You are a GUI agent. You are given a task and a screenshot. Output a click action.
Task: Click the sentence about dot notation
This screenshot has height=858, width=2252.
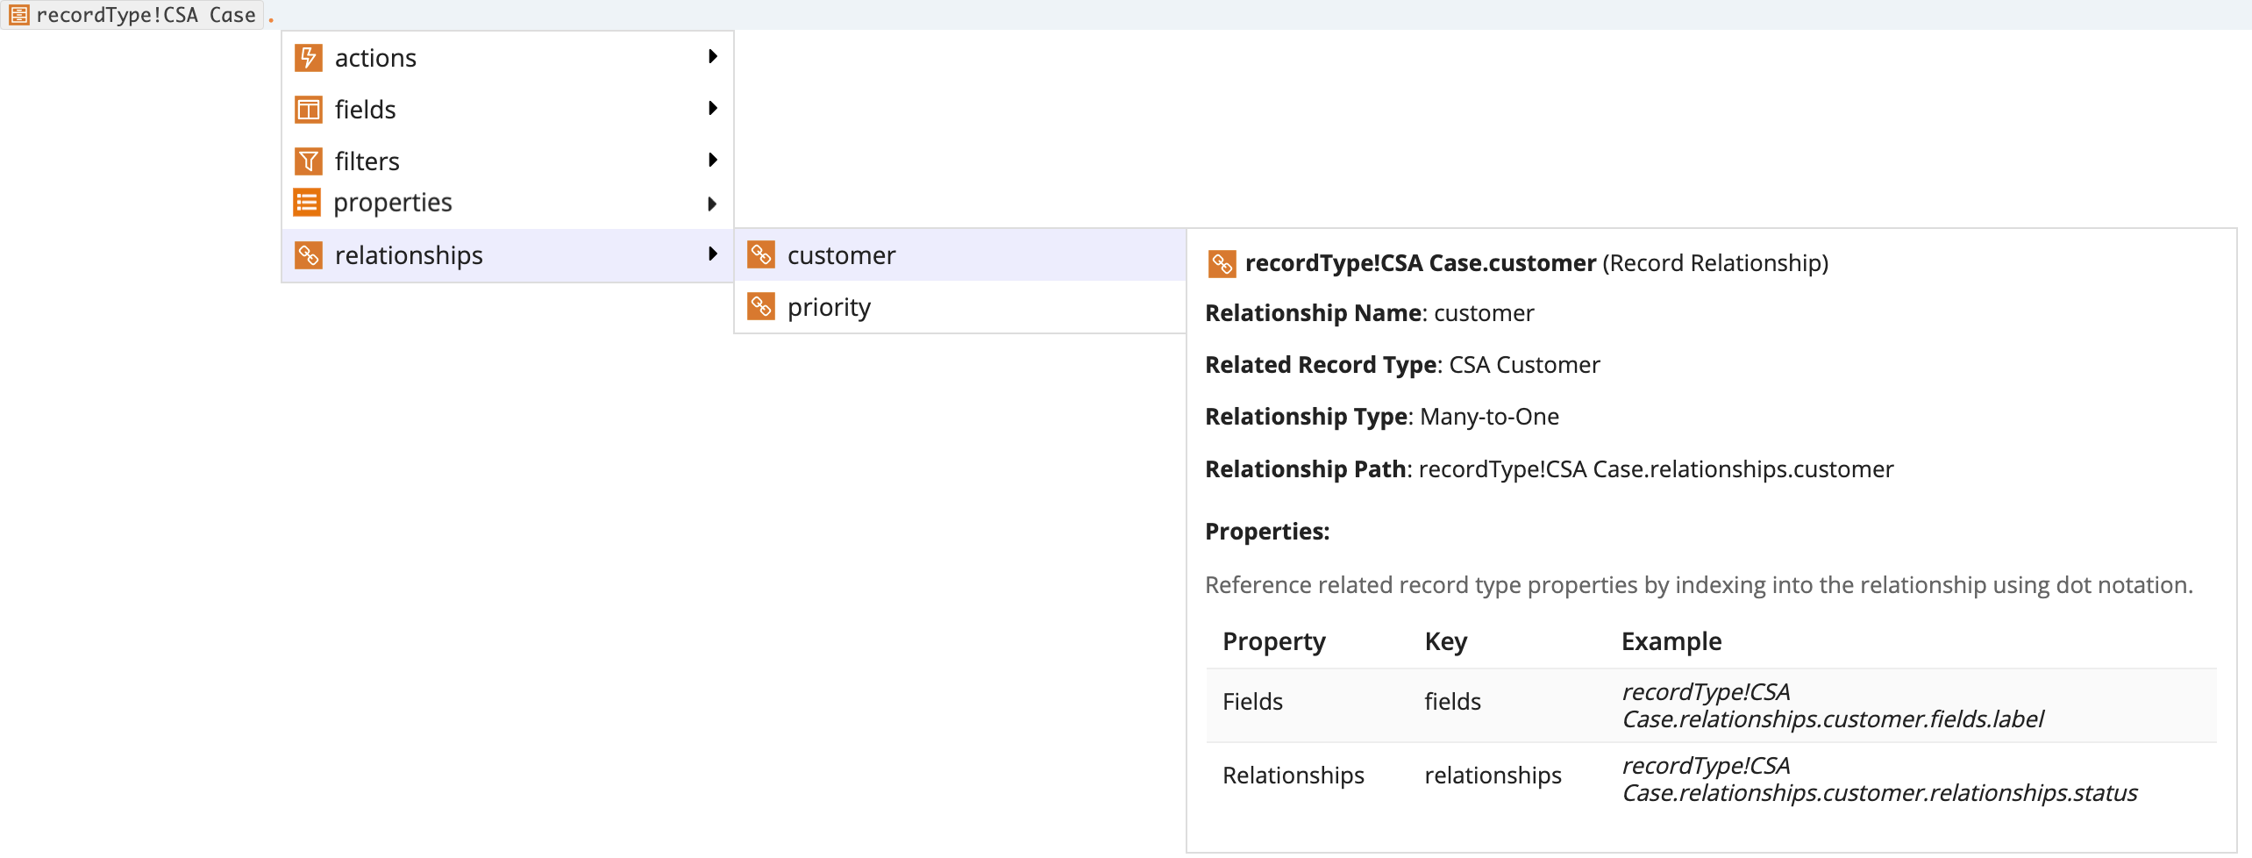1699,585
